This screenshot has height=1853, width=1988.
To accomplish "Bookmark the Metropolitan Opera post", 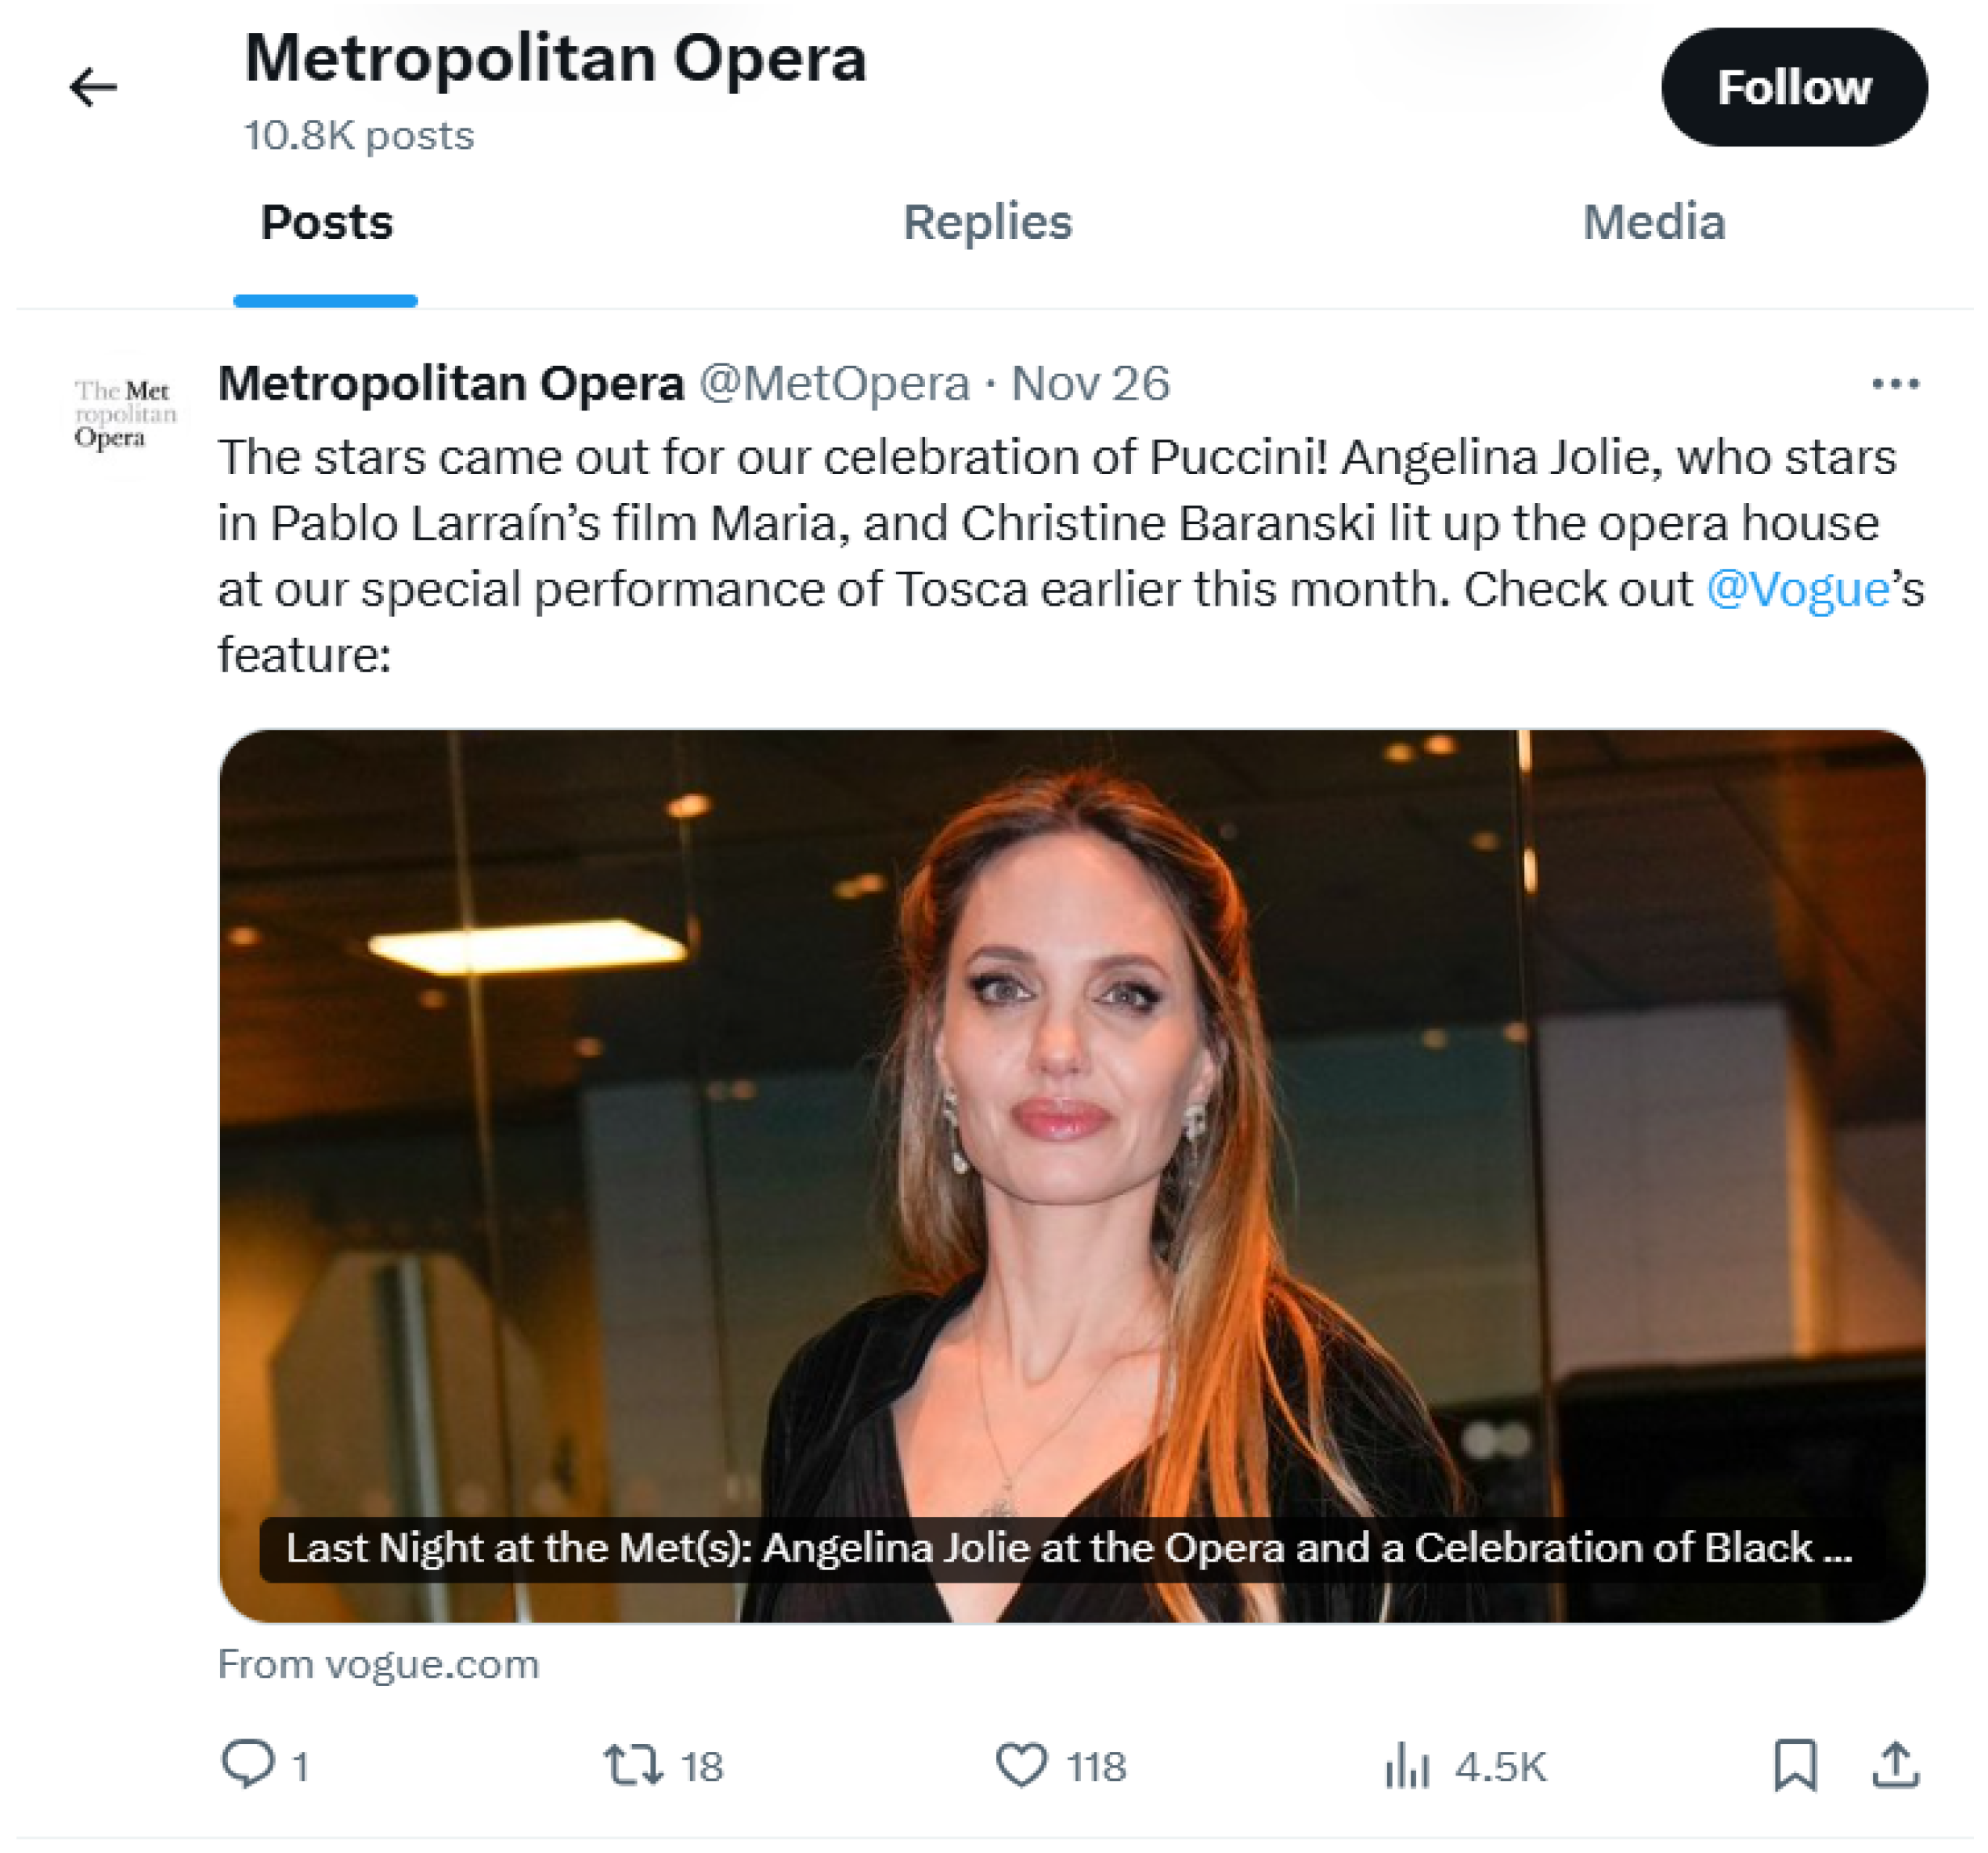I will point(1794,1764).
